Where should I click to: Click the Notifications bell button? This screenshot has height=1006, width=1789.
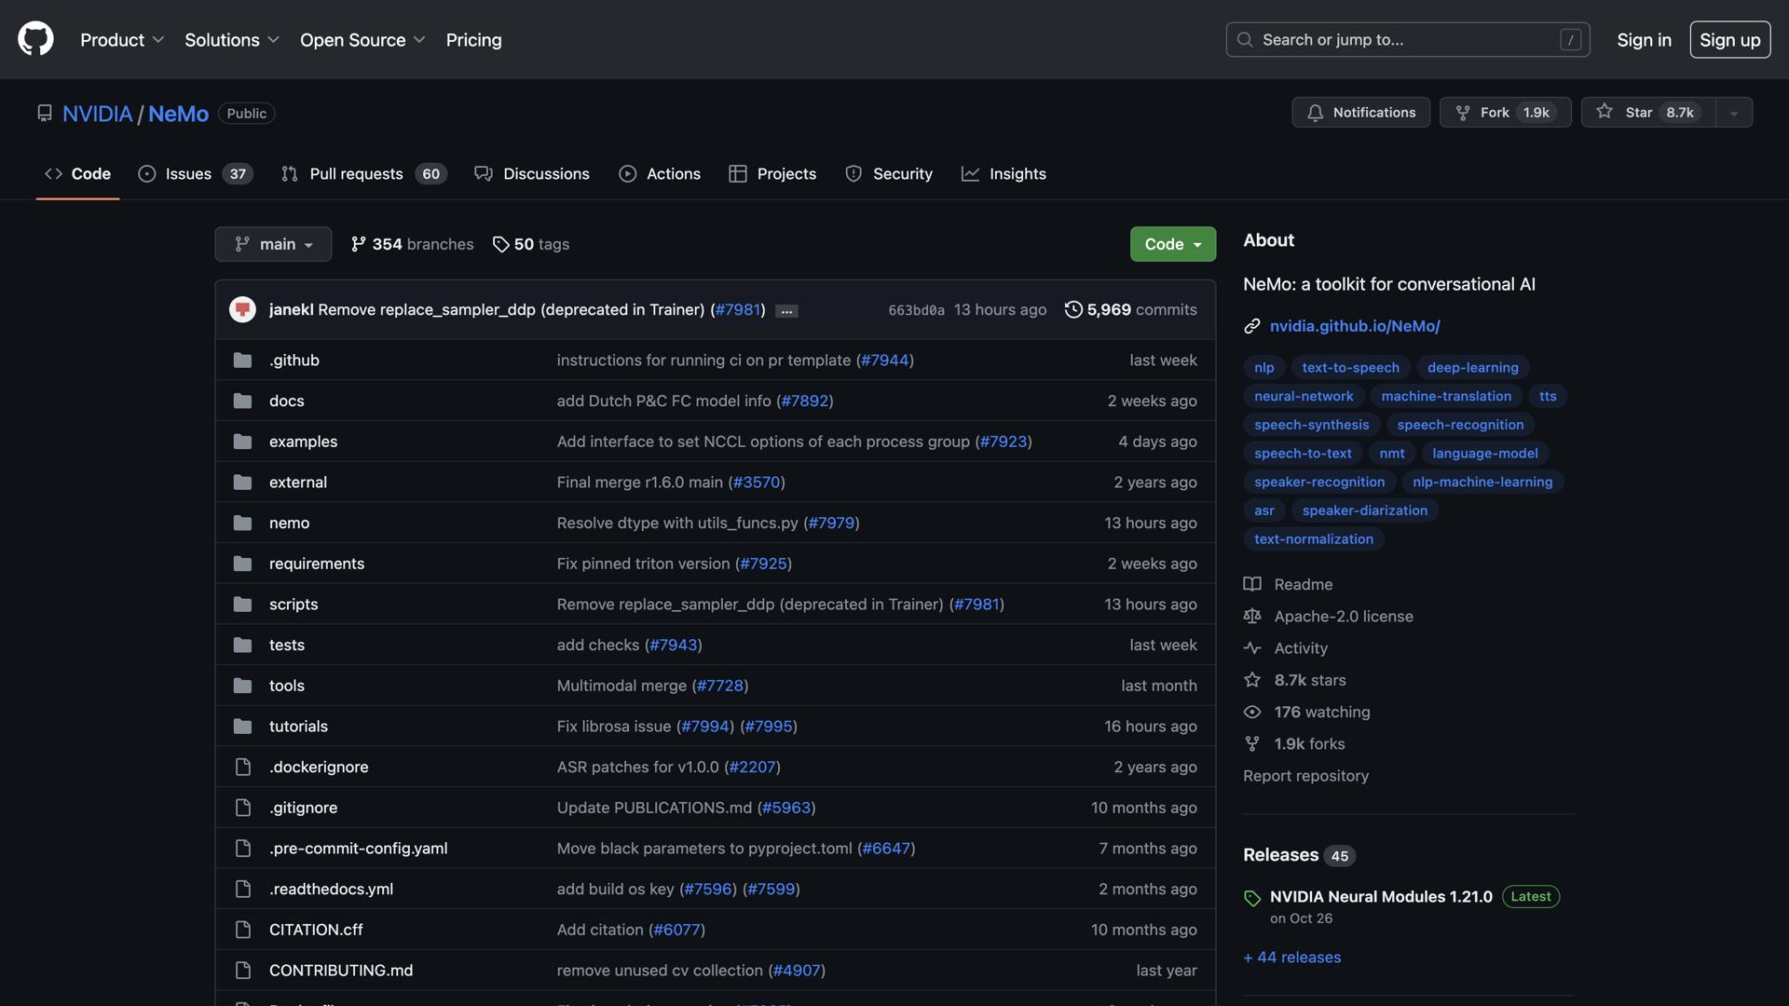click(1360, 113)
